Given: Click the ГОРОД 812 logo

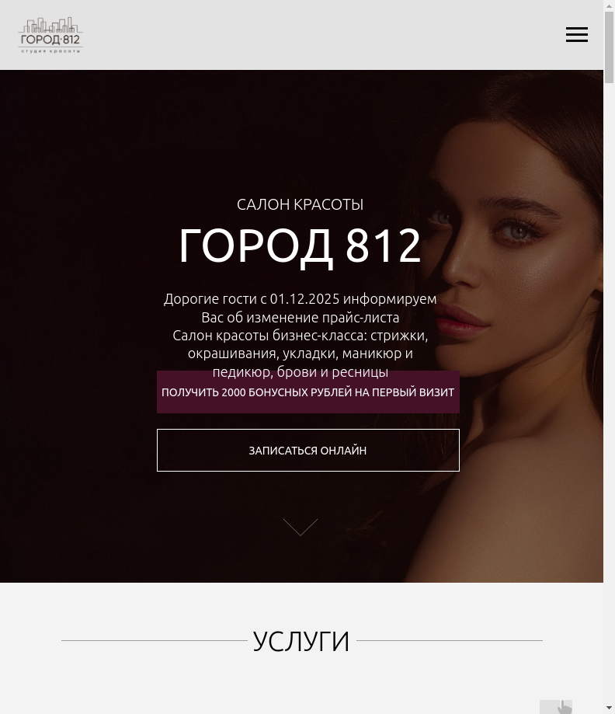Looking at the screenshot, I should (50, 35).
